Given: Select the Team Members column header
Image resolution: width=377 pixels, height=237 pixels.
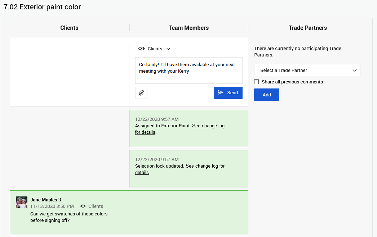Looking at the screenshot, I should point(188,28).
